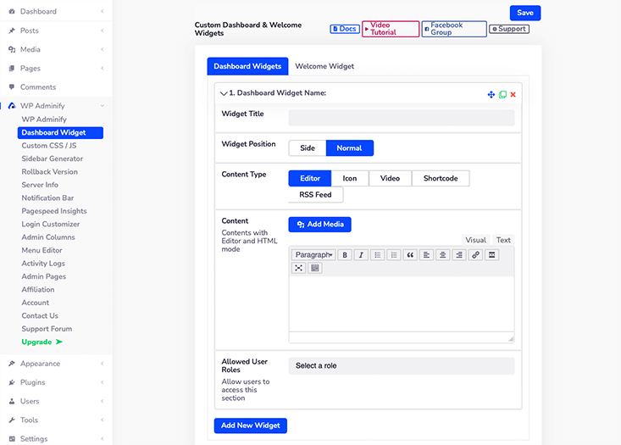Toggle fullscreen editor mode icon
Screen dimensions: 621x445
click(x=299, y=268)
